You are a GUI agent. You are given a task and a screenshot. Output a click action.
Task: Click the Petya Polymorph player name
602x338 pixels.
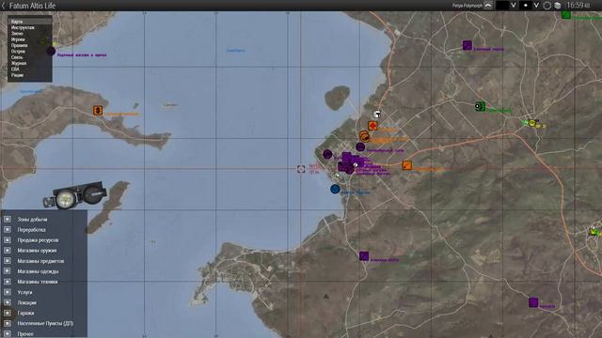[467, 6]
